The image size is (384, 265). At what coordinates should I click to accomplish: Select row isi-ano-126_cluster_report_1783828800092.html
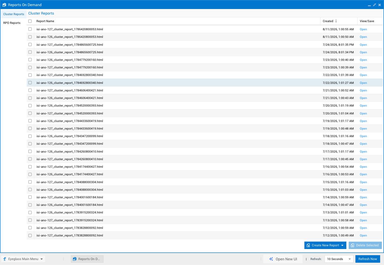[205, 228]
